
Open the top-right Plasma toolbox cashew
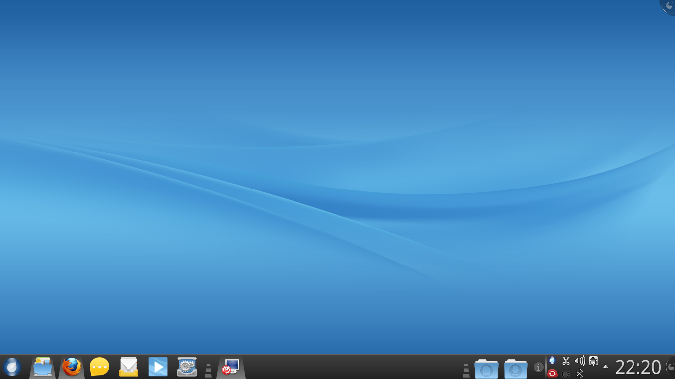pyautogui.click(x=669, y=6)
